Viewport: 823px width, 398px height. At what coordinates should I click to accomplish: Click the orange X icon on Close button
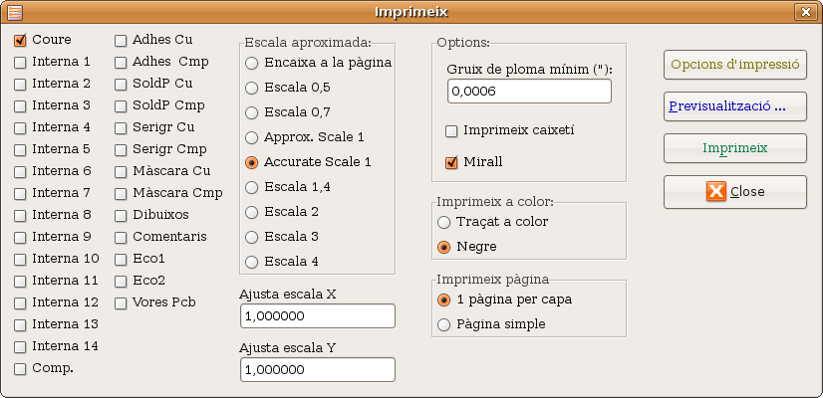tap(716, 192)
